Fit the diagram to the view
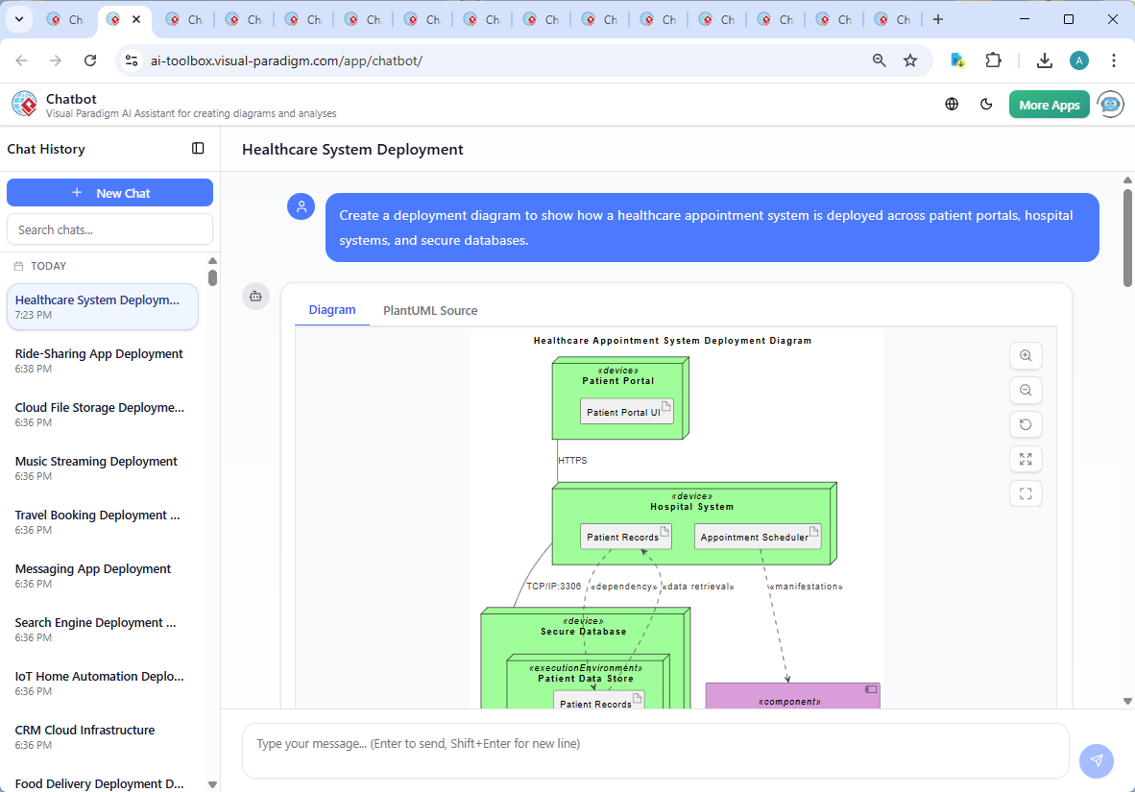 [x=1026, y=459]
